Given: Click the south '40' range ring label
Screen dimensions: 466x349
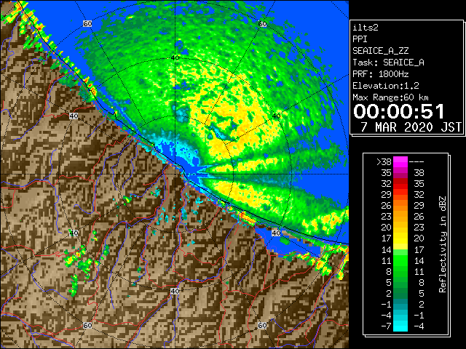Looking at the screenshot, I should pos(175,291).
